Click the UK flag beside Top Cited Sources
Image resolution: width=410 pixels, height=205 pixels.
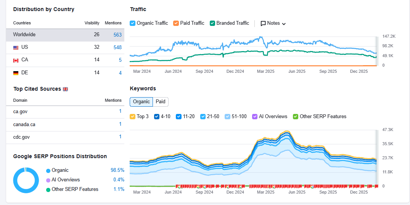pos(65,89)
